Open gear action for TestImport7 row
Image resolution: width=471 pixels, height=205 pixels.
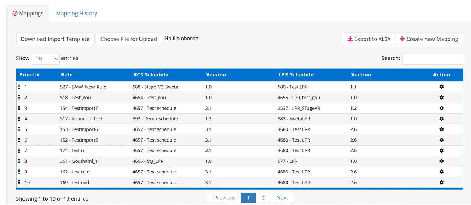pos(442,108)
